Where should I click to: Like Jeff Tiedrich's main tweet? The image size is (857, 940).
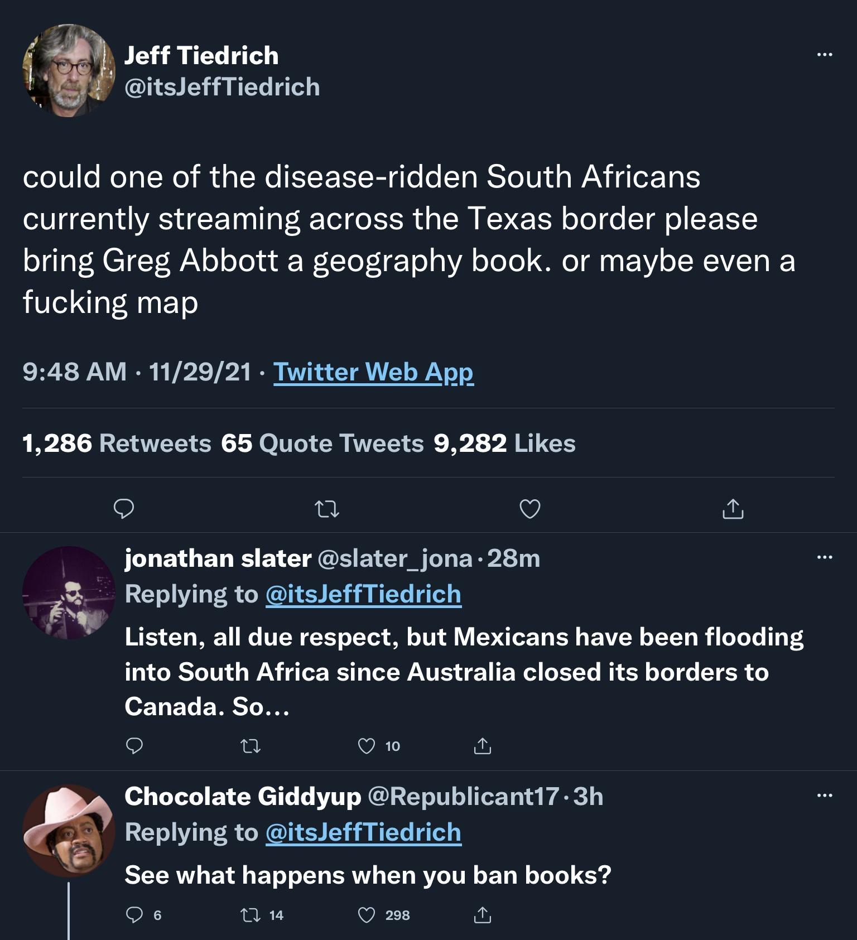coord(529,509)
